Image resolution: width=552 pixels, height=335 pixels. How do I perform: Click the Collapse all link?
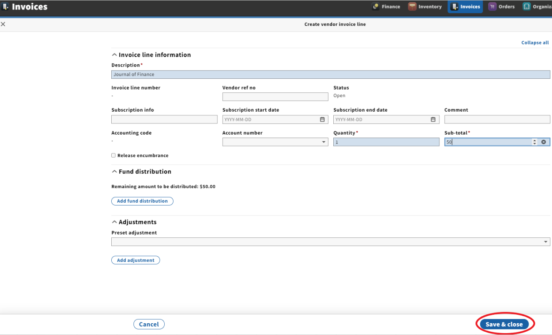click(535, 43)
